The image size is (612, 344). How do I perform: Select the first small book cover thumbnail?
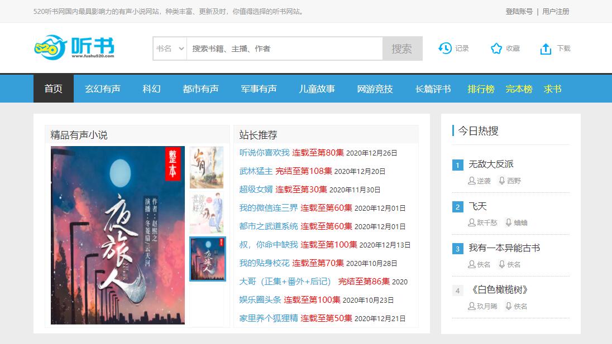tap(206, 167)
